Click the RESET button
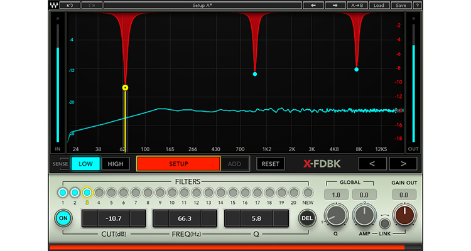Image resolution: width=471 pixels, height=251 pixels. (x=270, y=164)
